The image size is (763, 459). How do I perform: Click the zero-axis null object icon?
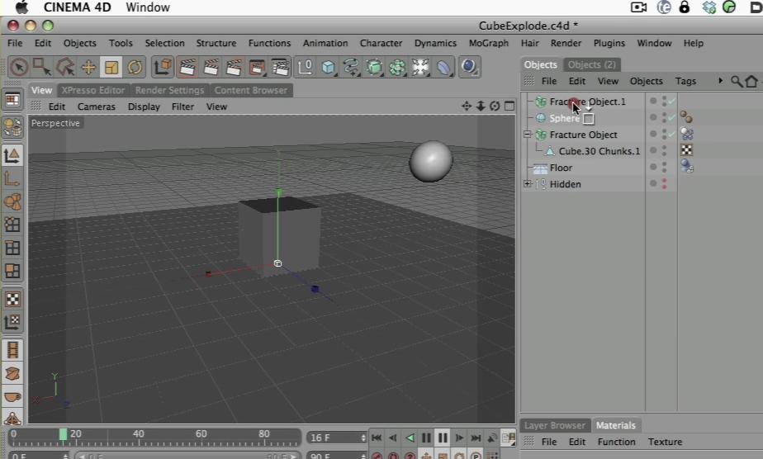tap(305, 67)
